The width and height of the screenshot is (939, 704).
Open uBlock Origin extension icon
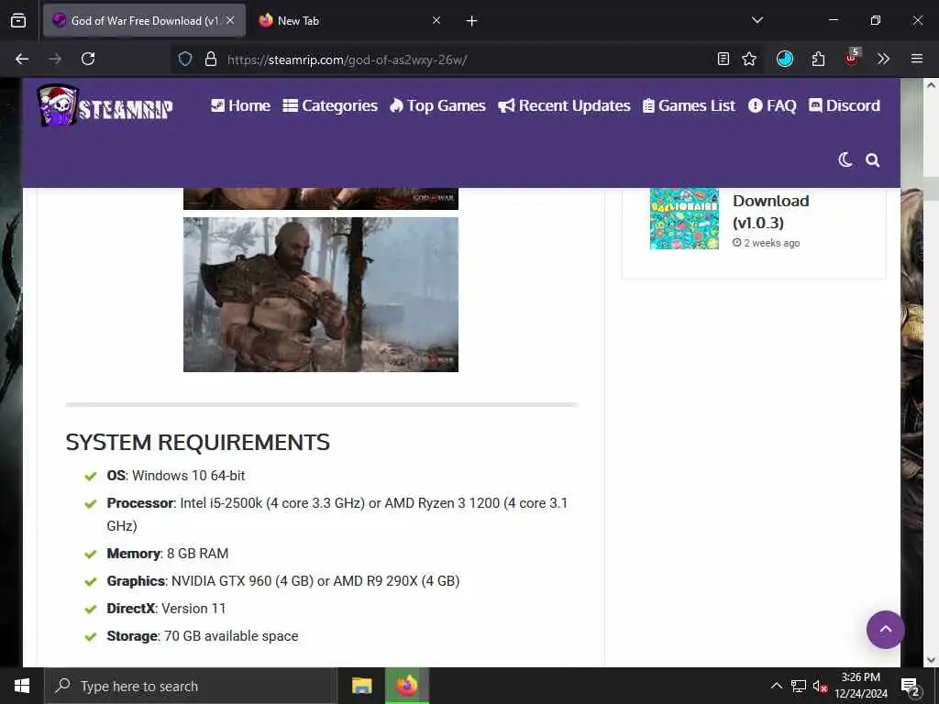(x=852, y=58)
